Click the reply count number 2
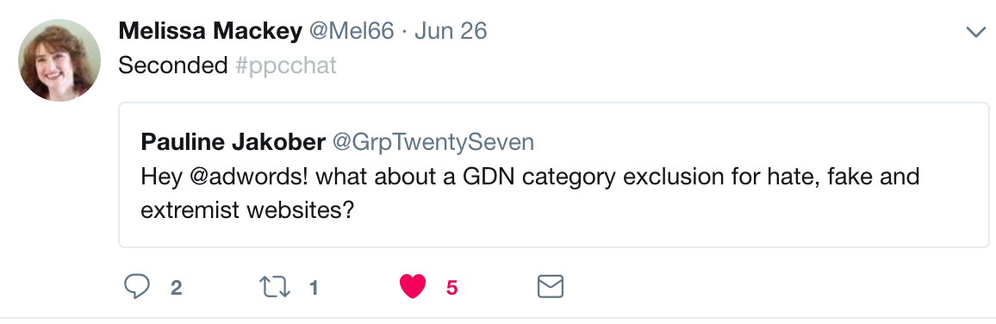Screen dimensions: 996x324 (x=177, y=288)
